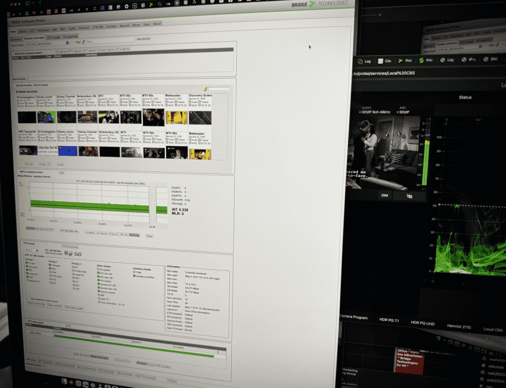Open the Log bookmark with green squares icon
Image resolution: width=506 pixels, height=388 pixels.
pyautogui.click(x=364, y=61)
